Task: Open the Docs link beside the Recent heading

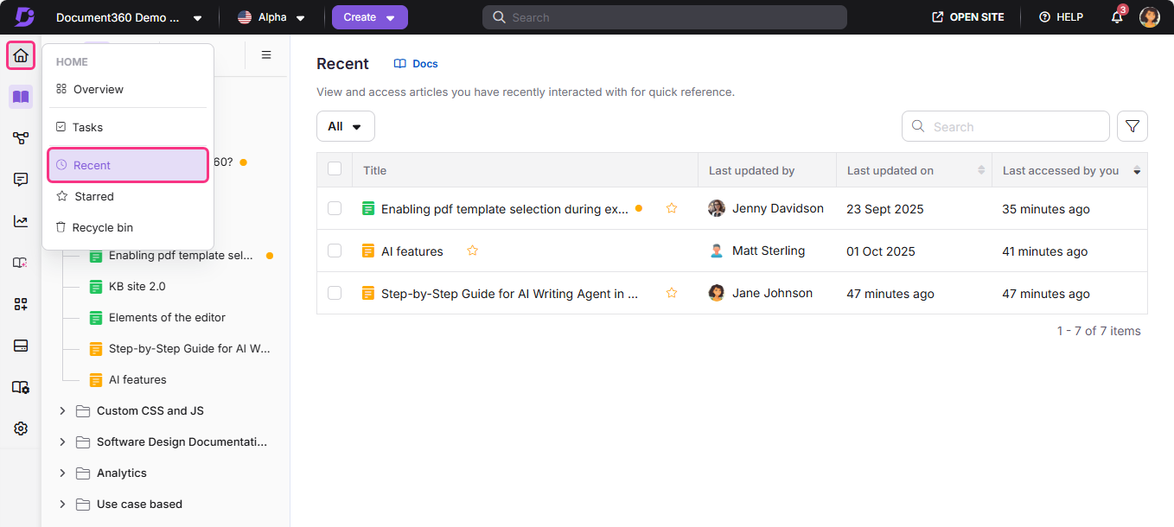Action: pos(415,63)
